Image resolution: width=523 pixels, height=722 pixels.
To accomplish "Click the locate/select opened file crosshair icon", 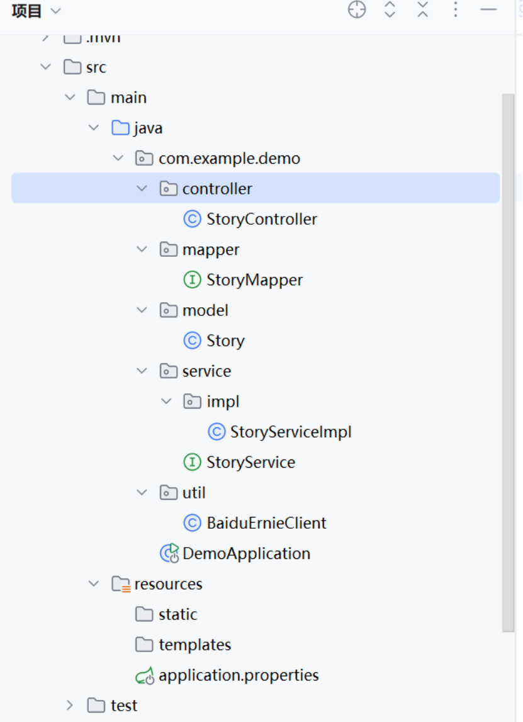I will pos(357,10).
